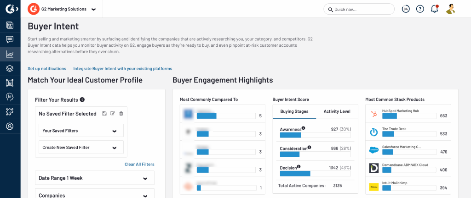Click the notifications bell icon

[434, 9]
